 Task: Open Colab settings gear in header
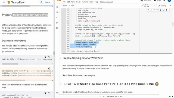pyautogui.click(x=164, y=1)
